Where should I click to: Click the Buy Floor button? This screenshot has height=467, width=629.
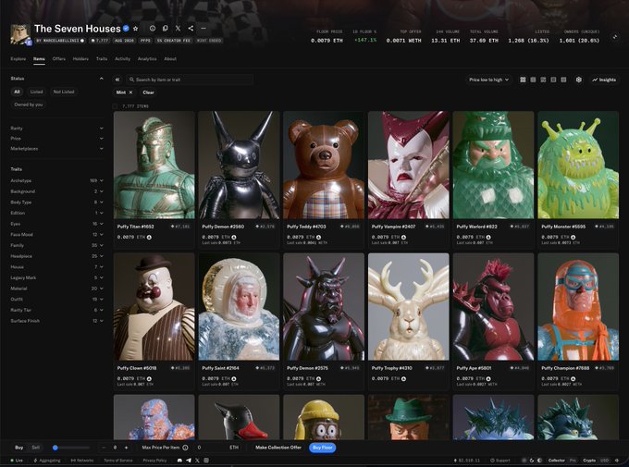point(323,448)
